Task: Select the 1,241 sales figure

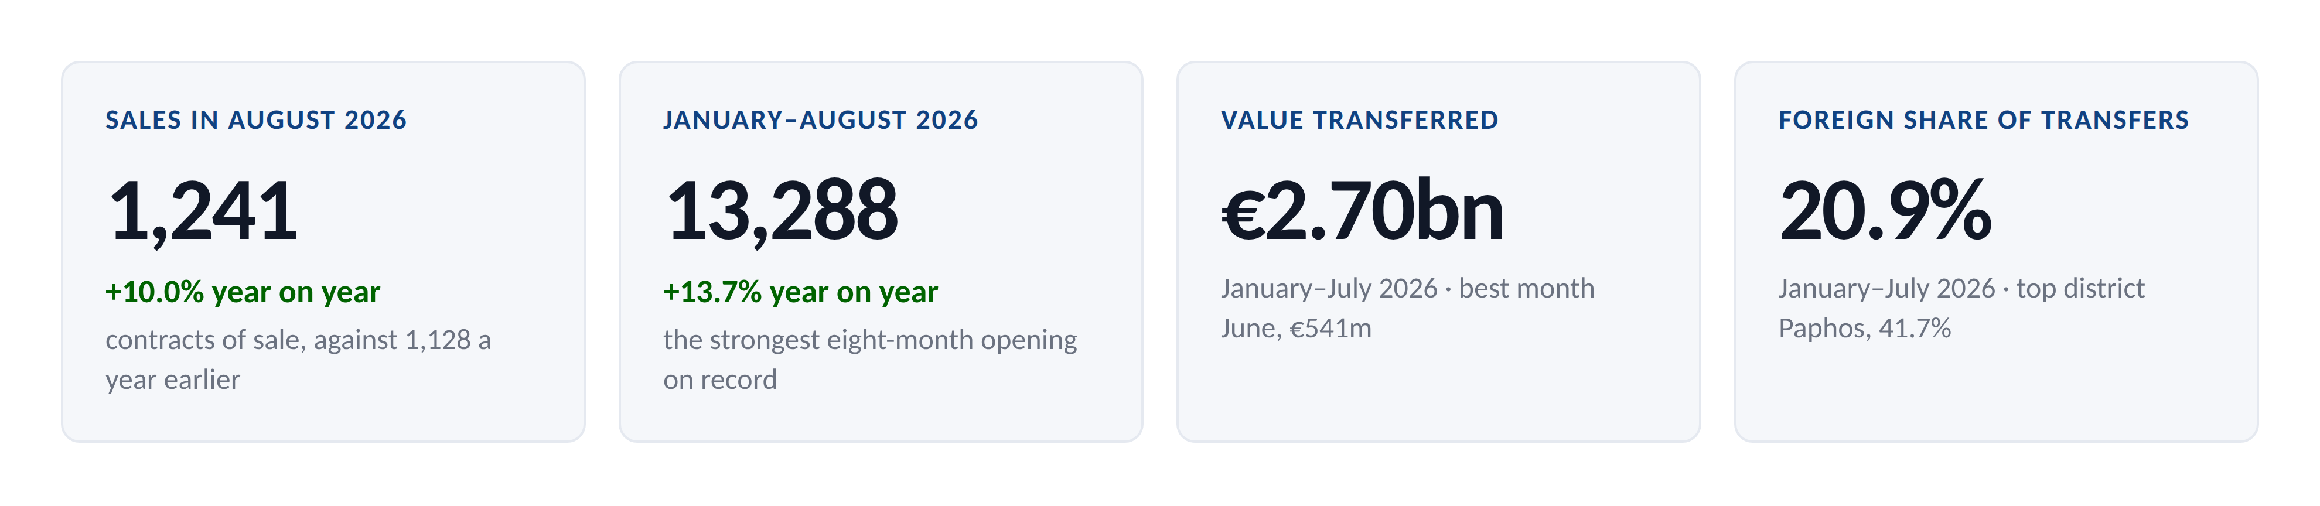Action: click(202, 211)
